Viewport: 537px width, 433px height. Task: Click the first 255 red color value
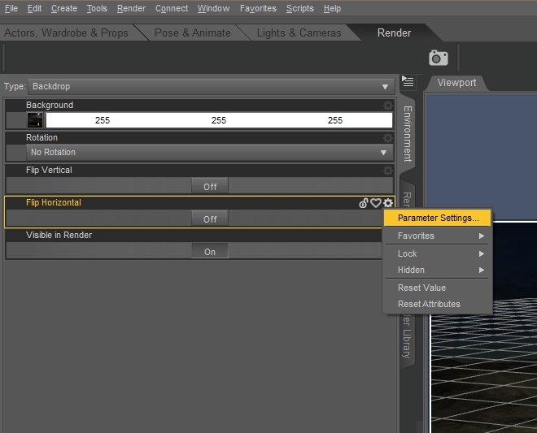click(103, 120)
